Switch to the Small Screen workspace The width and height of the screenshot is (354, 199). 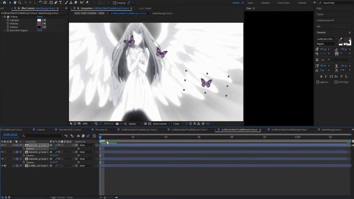pos(284,3)
